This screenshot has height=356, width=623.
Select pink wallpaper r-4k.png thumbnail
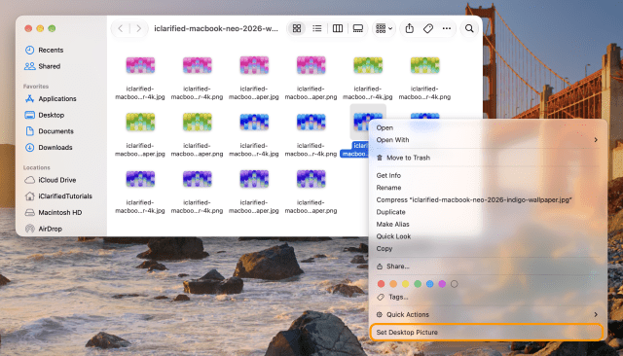click(197, 65)
